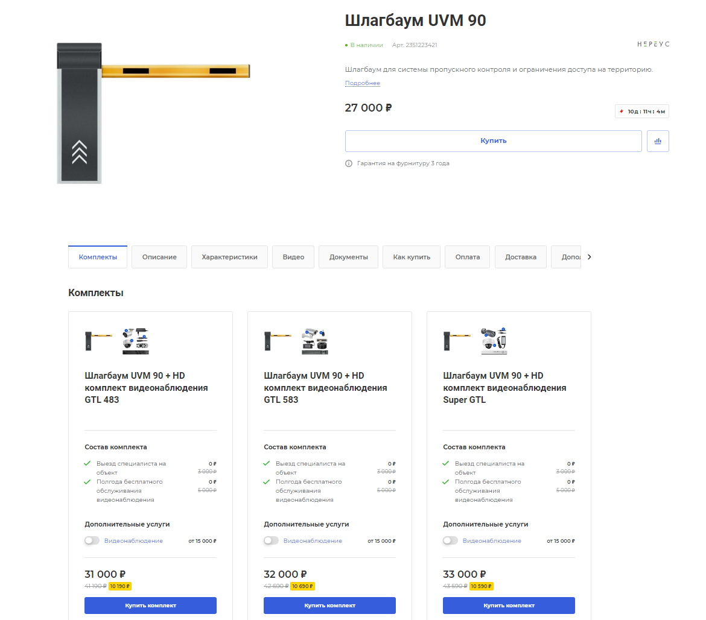
Task: Click camera kit thumbnail in GTL 483 card
Action: pyautogui.click(x=136, y=341)
